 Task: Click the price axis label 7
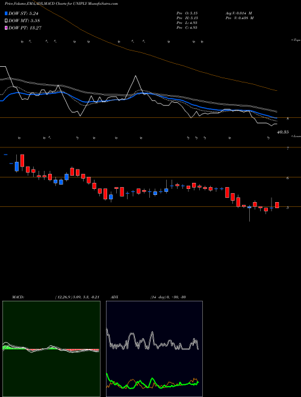[x=288, y=149]
